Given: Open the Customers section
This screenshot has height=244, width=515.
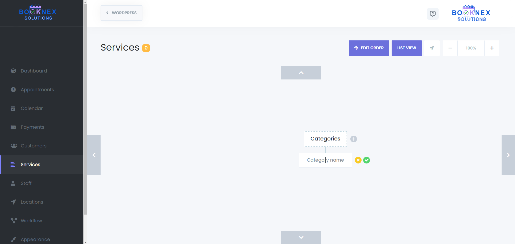Looking at the screenshot, I should pyautogui.click(x=33, y=146).
